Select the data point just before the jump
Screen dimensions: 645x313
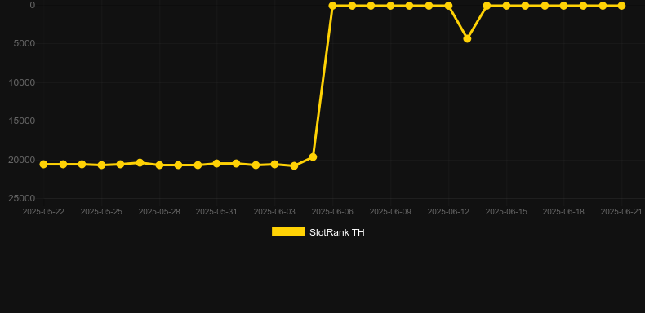click(x=313, y=157)
